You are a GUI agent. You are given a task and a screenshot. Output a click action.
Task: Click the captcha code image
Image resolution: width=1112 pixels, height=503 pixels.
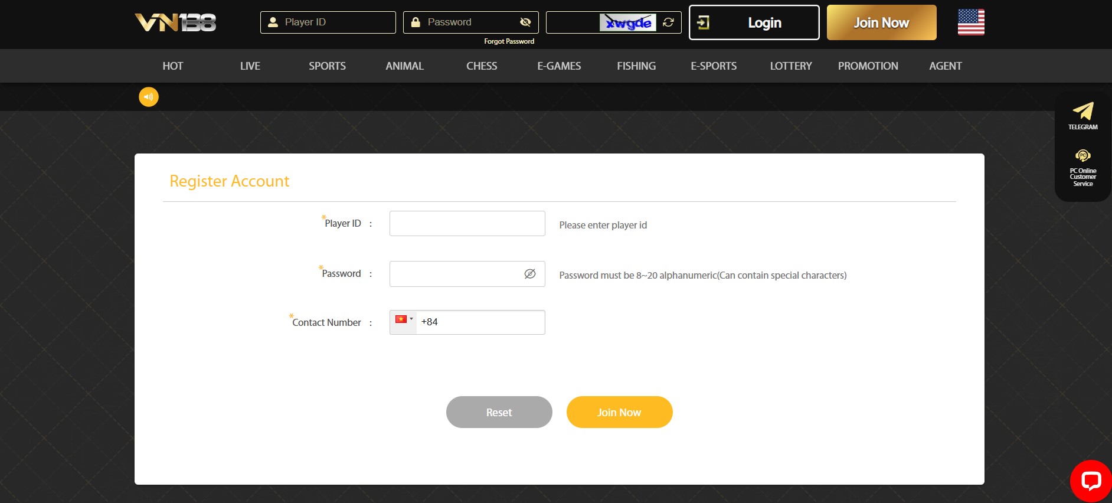[628, 22]
